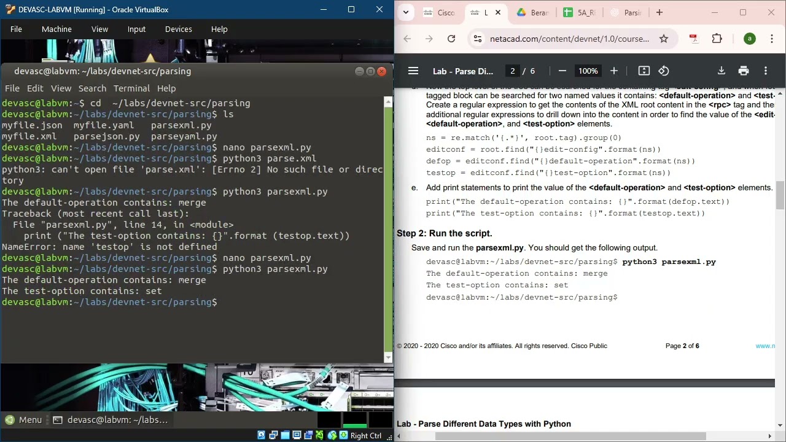
Task: Click VirtualBox recording indicator icon
Action: coord(308,435)
